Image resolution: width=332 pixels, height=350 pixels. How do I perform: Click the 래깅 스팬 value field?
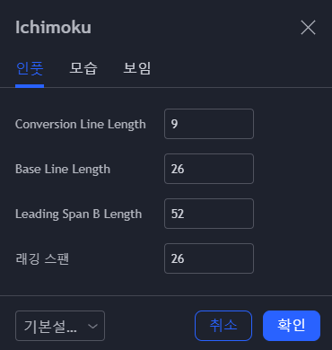coord(209,258)
